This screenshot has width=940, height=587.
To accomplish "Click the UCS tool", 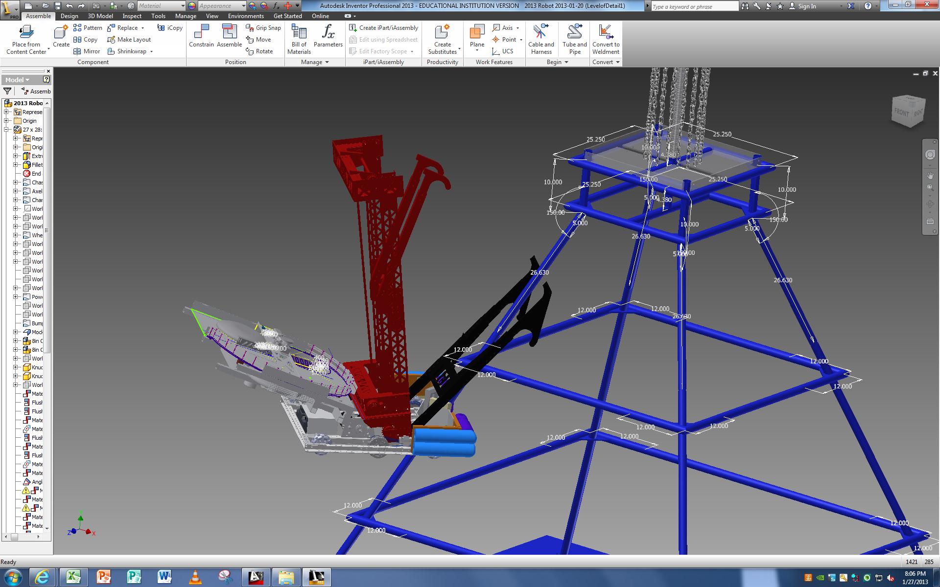I will click(503, 51).
